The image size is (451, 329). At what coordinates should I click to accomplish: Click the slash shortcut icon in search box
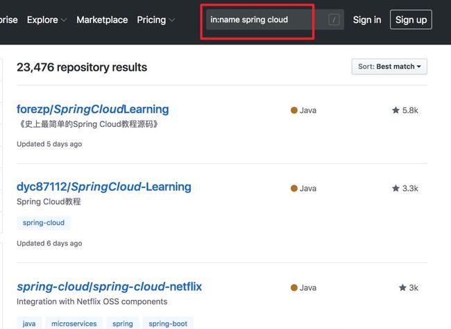334,19
